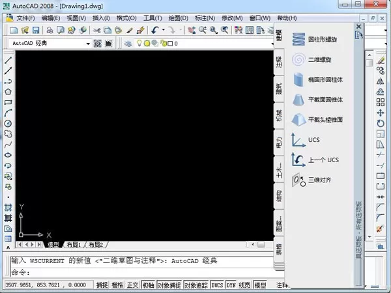Screen dimensions: 391x293
Task: Click the Save icon in standard toolbar
Action: 36,30
